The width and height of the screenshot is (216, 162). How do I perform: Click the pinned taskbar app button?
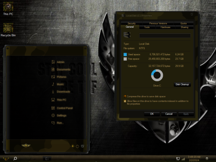[47, 159]
